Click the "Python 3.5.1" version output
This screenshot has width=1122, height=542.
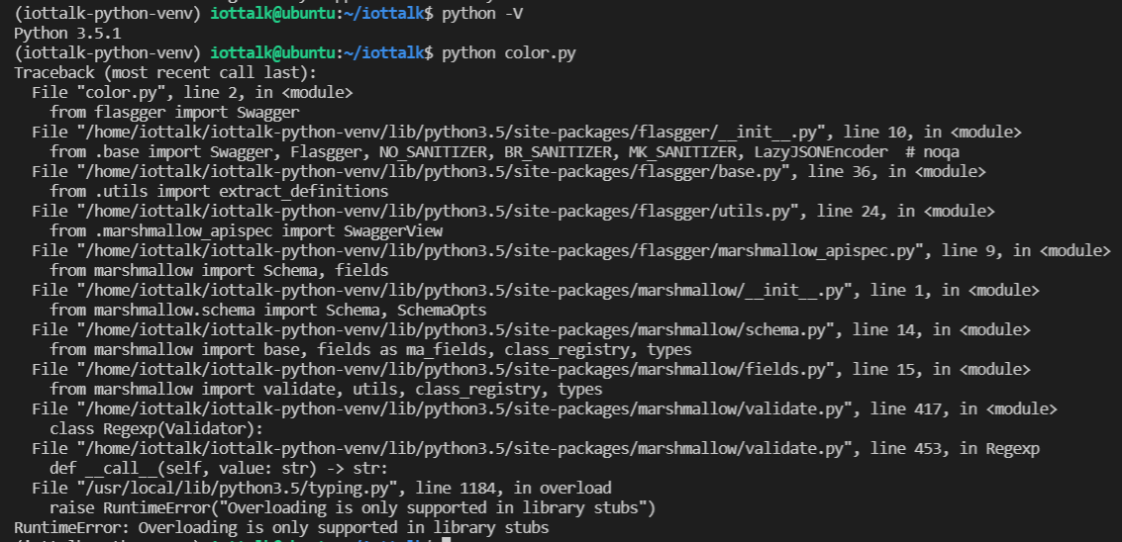[x=68, y=33]
